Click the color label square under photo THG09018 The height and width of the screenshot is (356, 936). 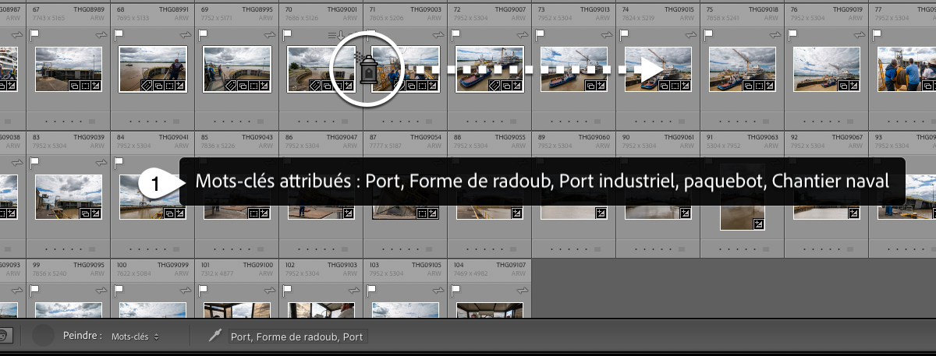[x=766, y=121]
